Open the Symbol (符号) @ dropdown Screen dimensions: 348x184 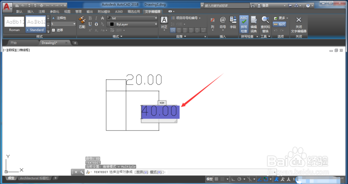[x=223, y=23]
